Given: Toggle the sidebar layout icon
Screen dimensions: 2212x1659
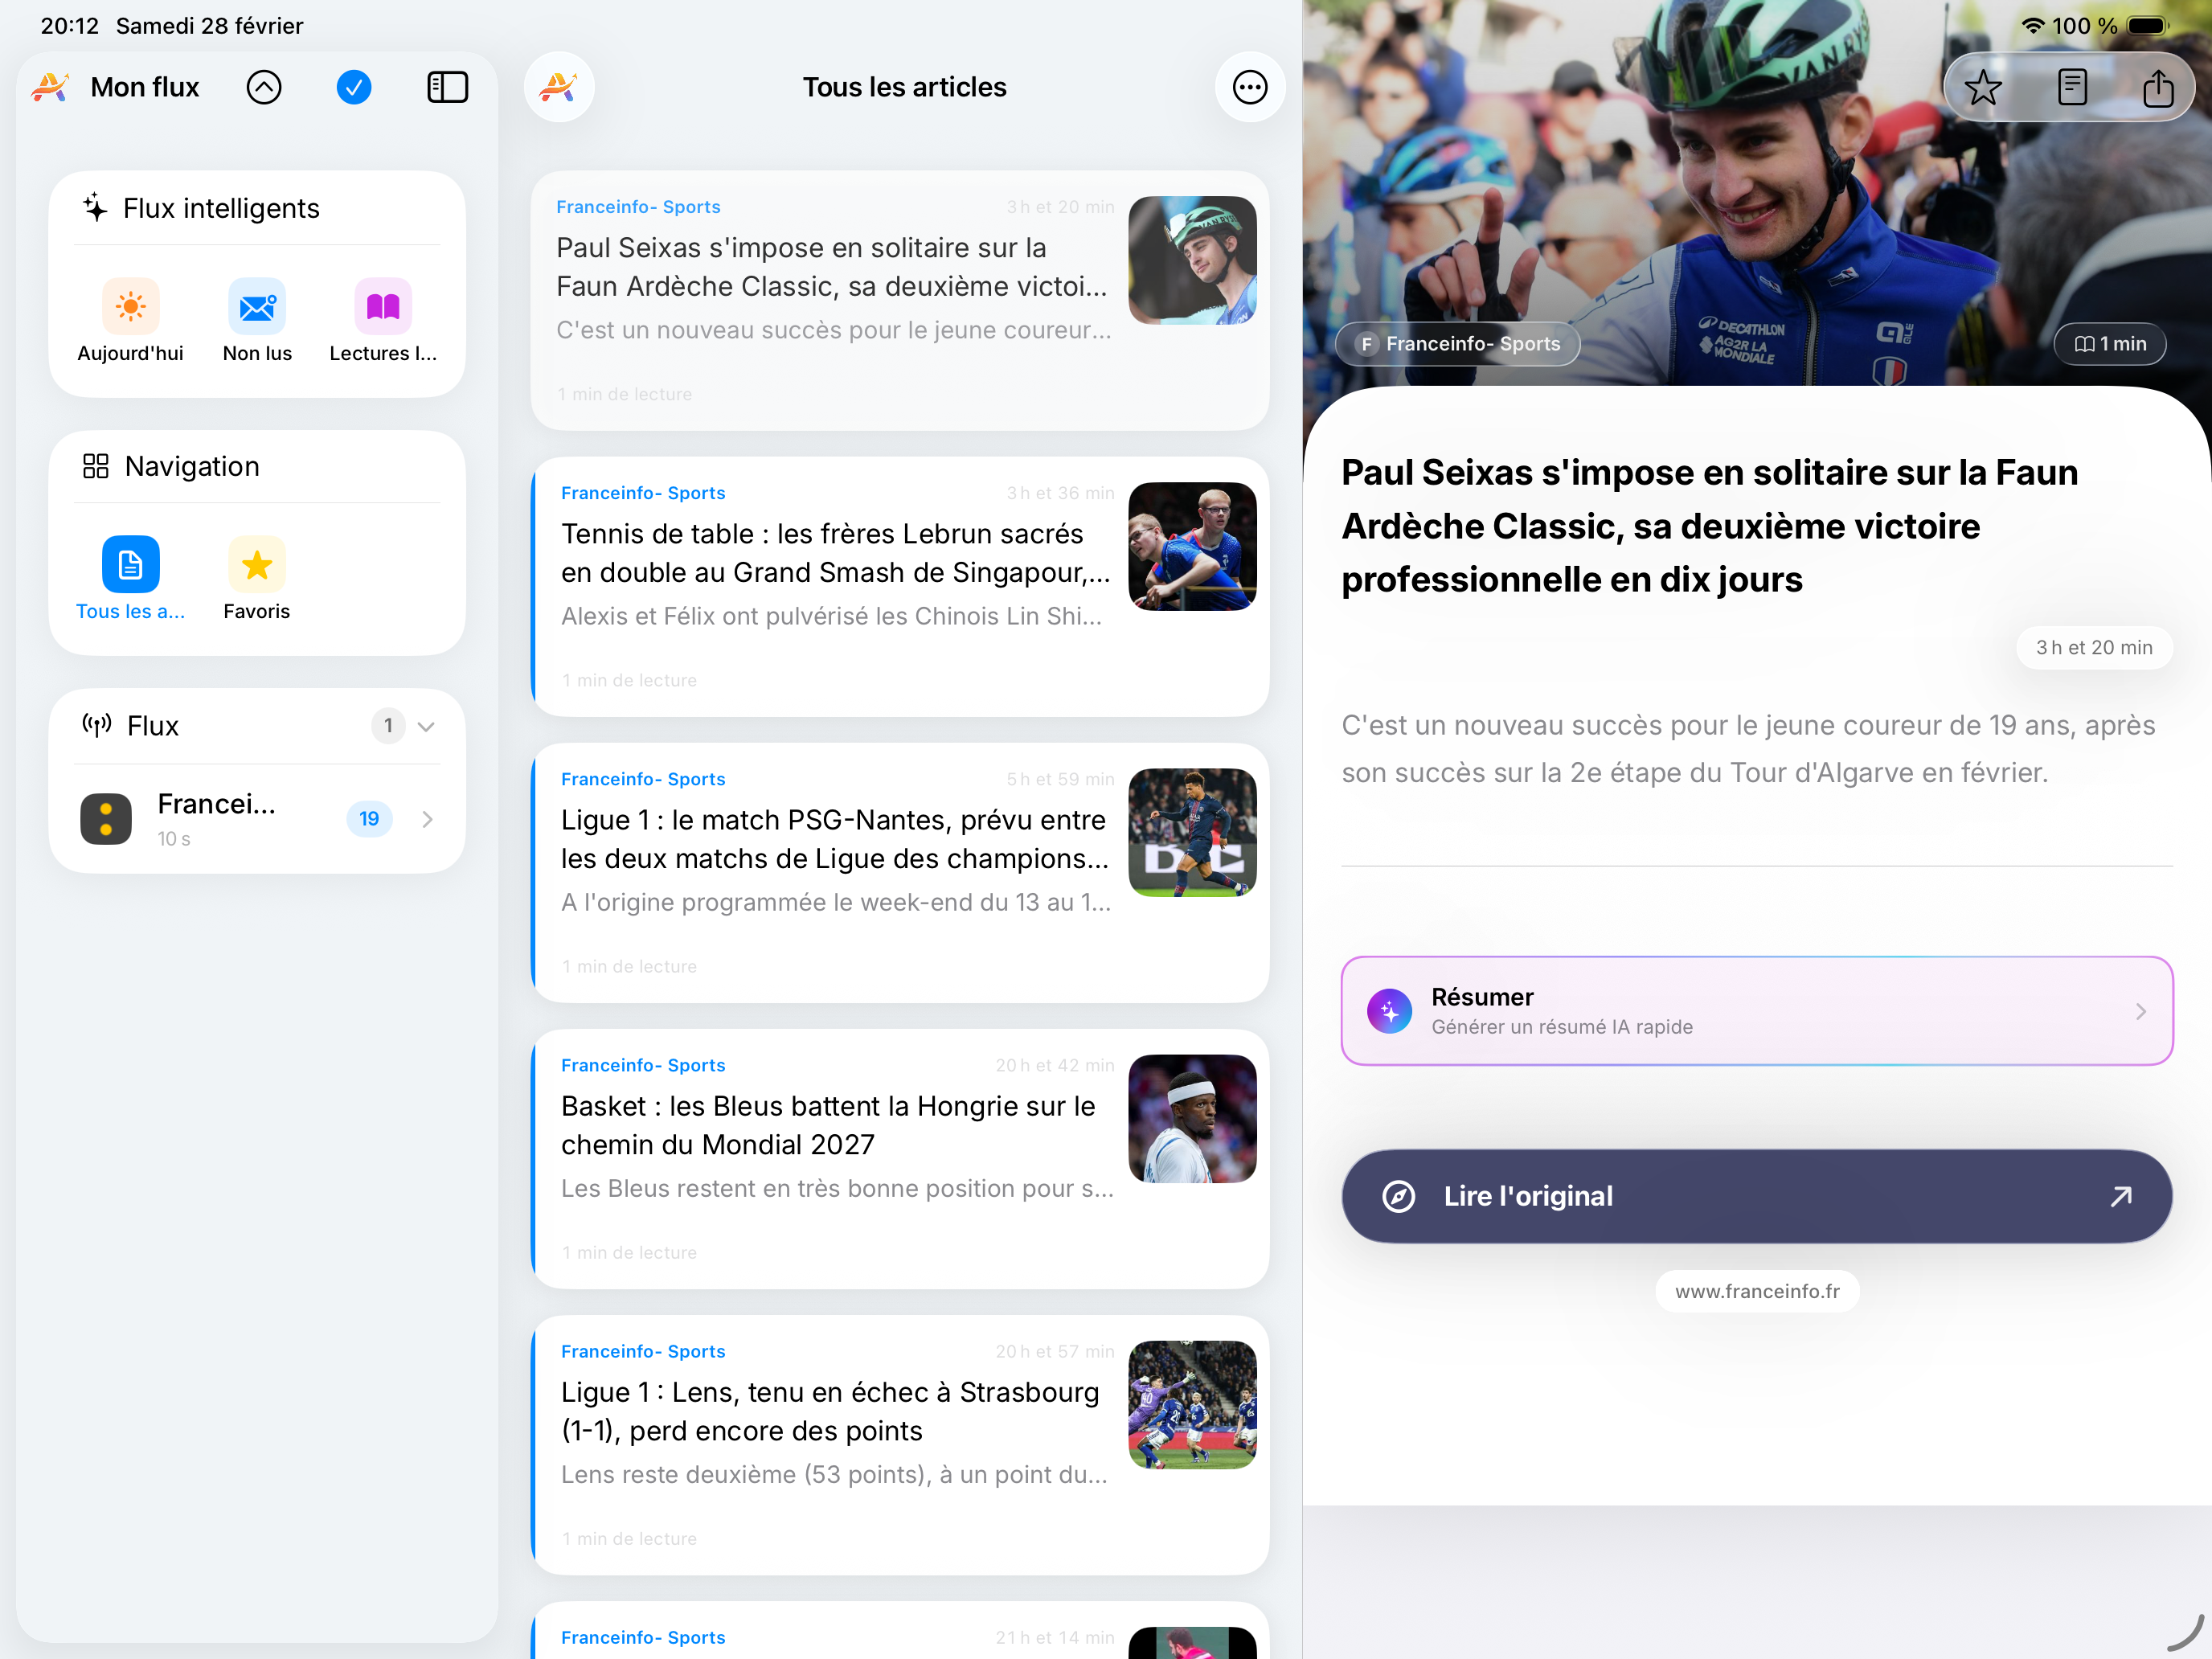Looking at the screenshot, I should (447, 87).
